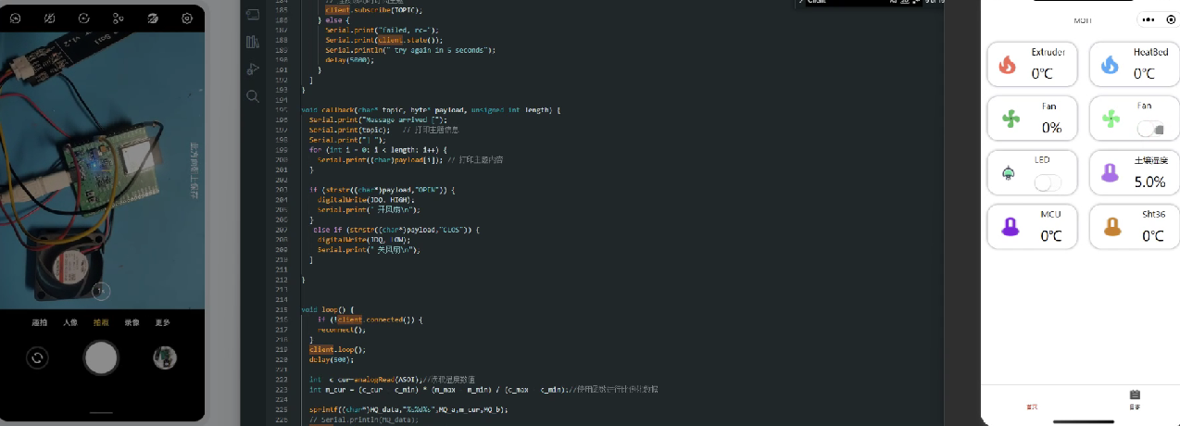This screenshot has height=426, width=1180.
Task: Tap the third round icon in camera top bar
Action: 83,18
